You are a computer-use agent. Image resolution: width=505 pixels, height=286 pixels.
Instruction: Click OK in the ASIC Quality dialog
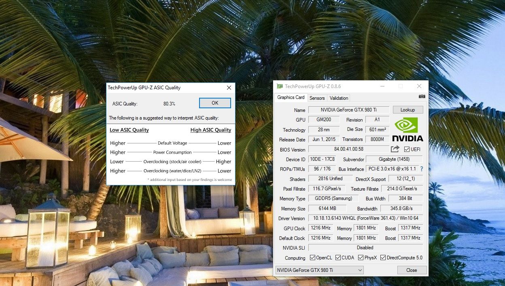(215, 103)
